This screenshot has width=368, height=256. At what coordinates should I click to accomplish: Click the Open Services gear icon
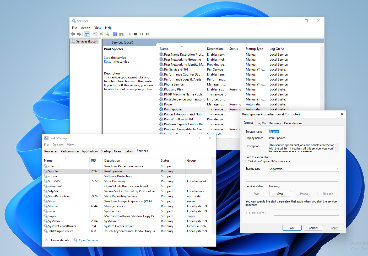click(x=75, y=240)
